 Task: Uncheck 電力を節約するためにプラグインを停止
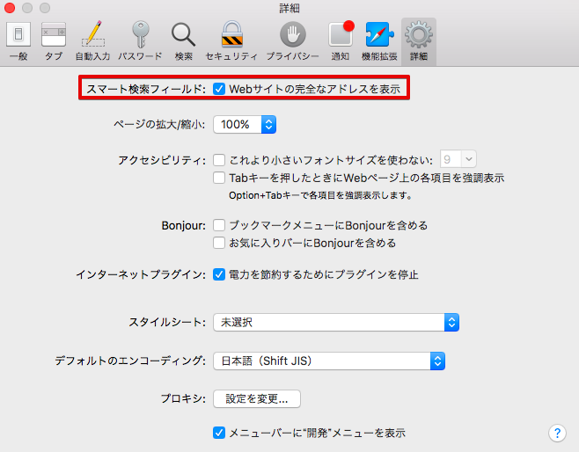coord(219,274)
